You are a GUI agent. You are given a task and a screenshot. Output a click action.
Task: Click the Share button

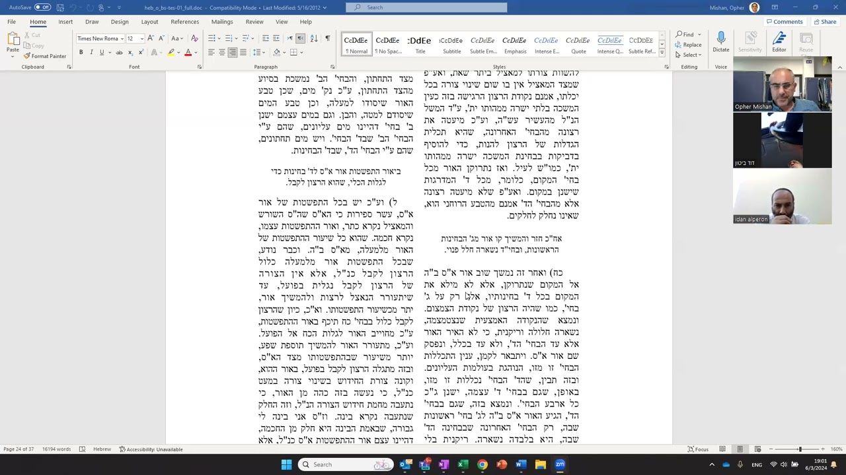coord(825,22)
